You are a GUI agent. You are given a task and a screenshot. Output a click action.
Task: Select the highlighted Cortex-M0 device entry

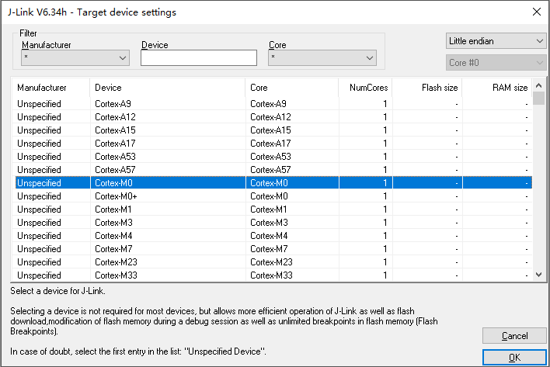point(273,183)
